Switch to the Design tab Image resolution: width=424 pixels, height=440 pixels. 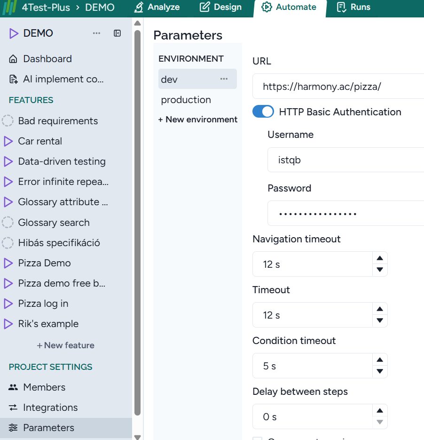tap(220, 8)
